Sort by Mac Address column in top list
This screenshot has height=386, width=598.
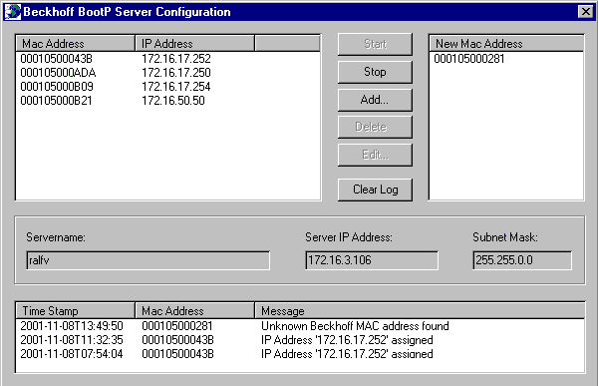pos(76,44)
